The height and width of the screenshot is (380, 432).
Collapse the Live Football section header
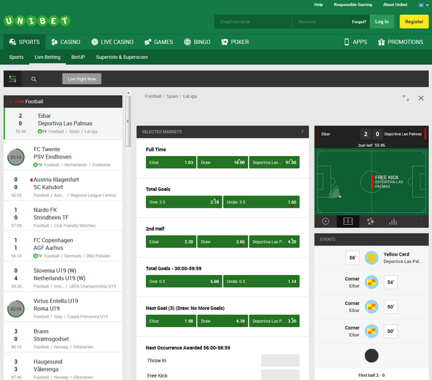[63, 102]
